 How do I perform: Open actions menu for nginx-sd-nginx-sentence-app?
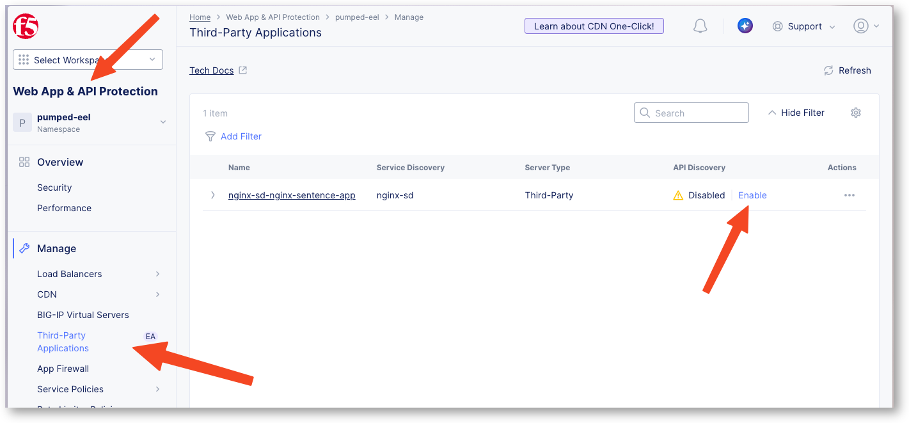click(850, 195)
